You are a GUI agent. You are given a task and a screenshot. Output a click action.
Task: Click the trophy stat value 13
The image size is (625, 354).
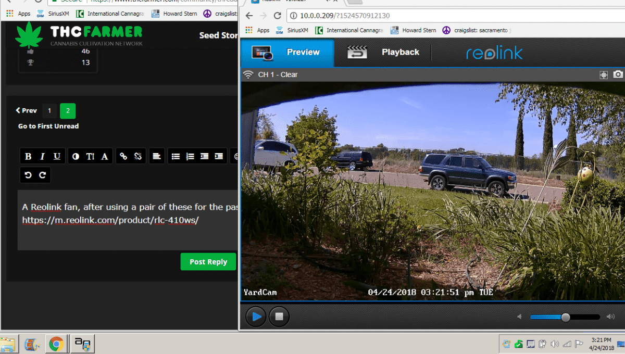[x=85, y=62]
